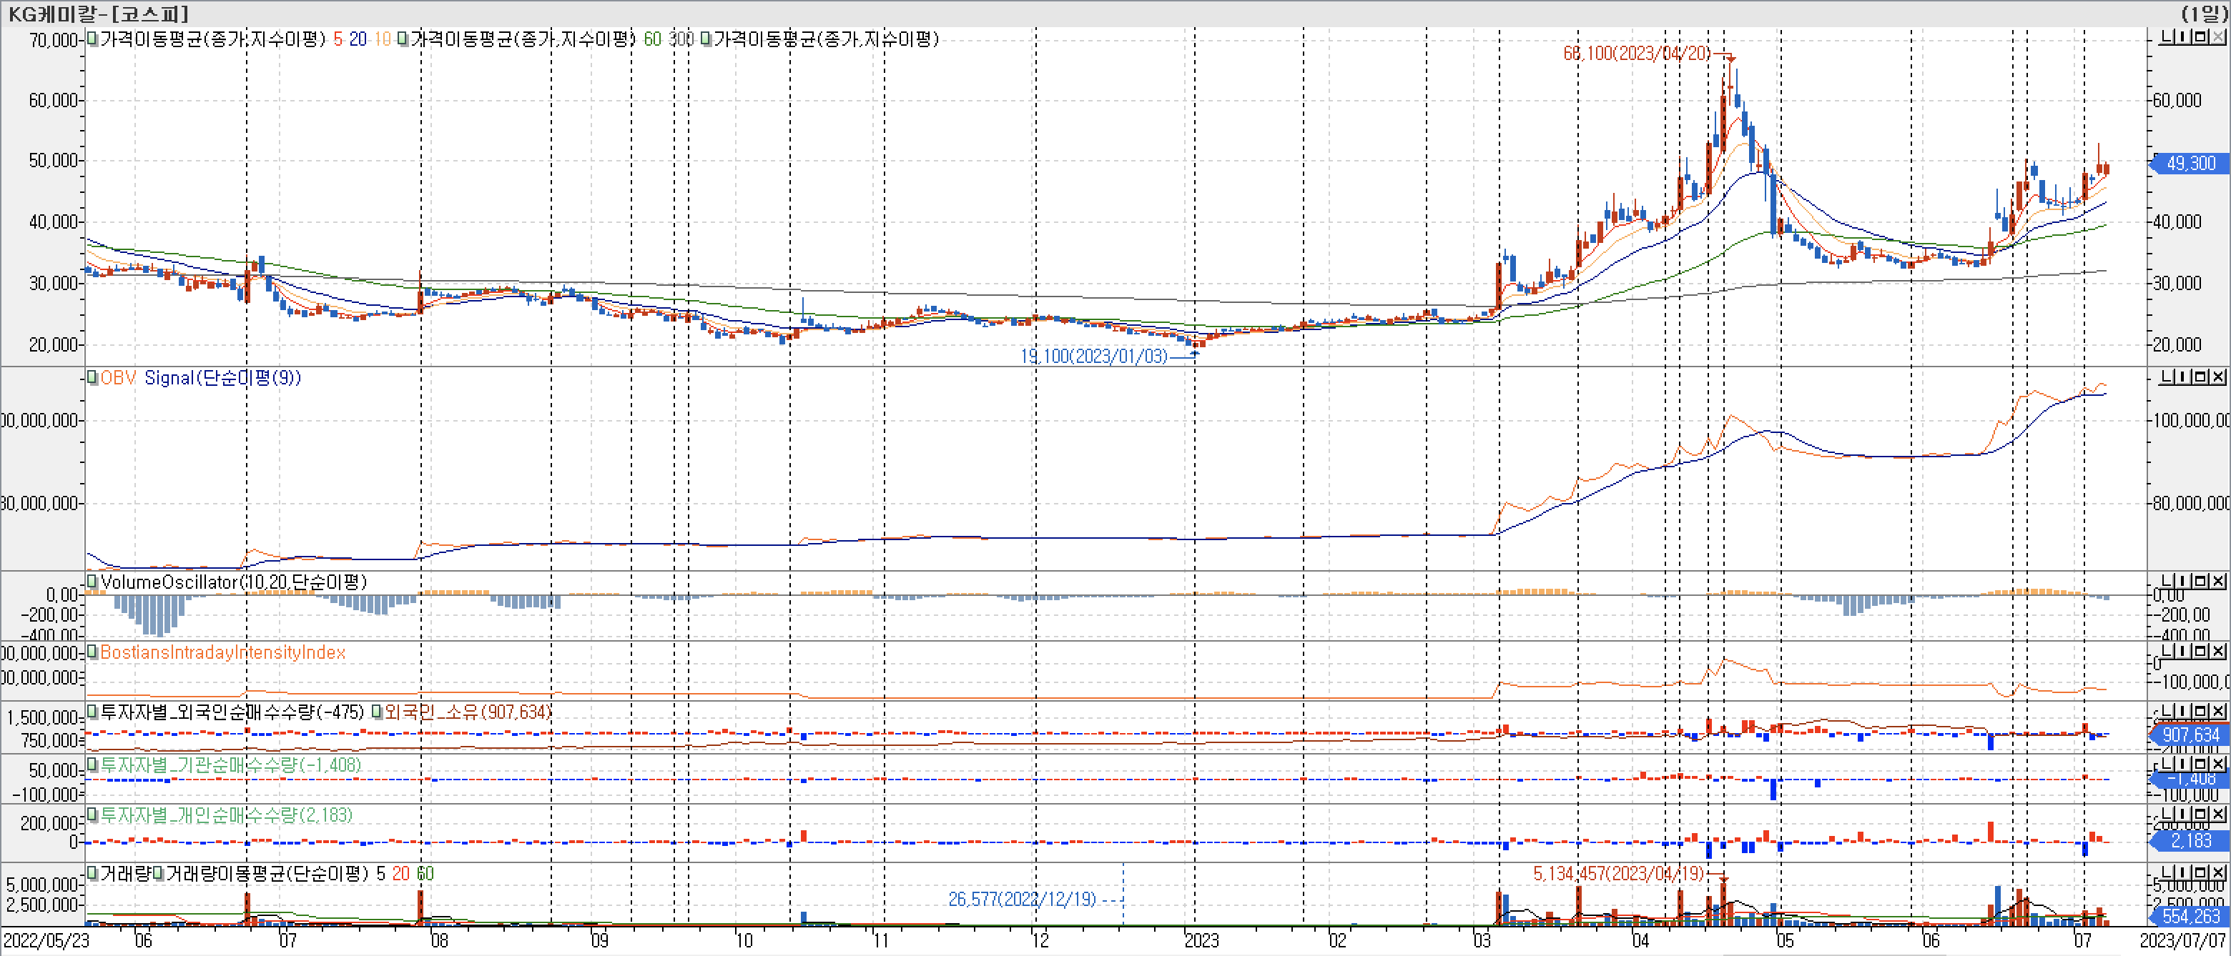
Task: Maximize the 외국인순매수수량 investor panel
Action: coord(2201,711)
